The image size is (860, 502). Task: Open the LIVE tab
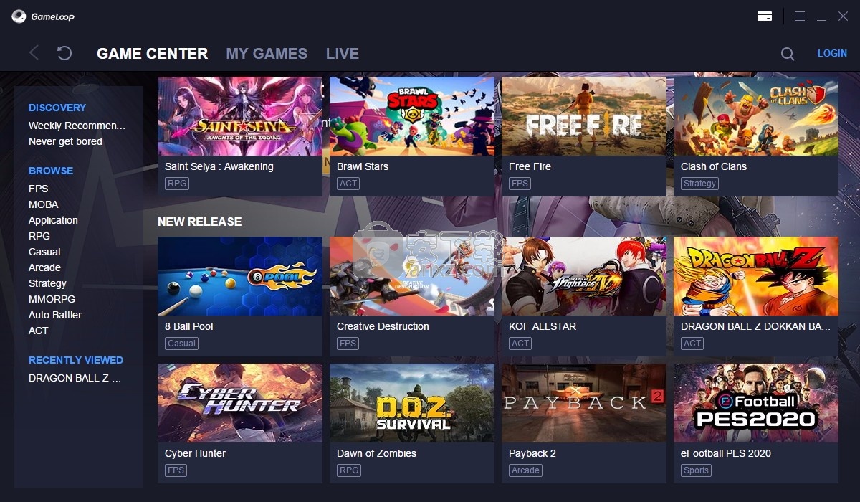tap(343, 54)
